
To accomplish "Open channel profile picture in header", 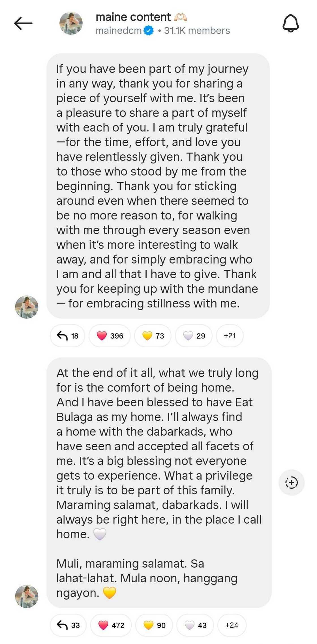I will point(71,23).
